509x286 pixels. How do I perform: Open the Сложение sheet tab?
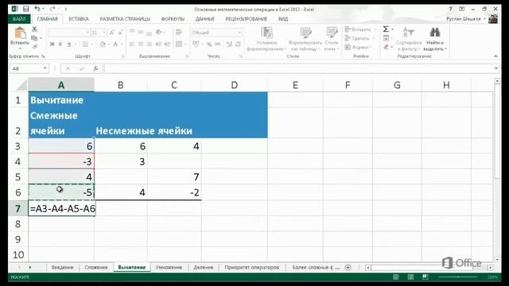pyautogui.click(x=95, y=267)
